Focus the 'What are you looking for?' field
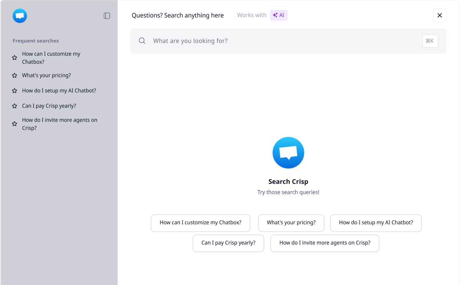Image resolution: width=460 pixels, height=285 pixels. click(279, 41)
